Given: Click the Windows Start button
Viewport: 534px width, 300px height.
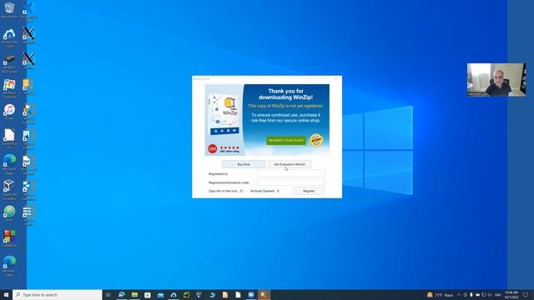Looking at the screenshot, I should coord(6,294).
